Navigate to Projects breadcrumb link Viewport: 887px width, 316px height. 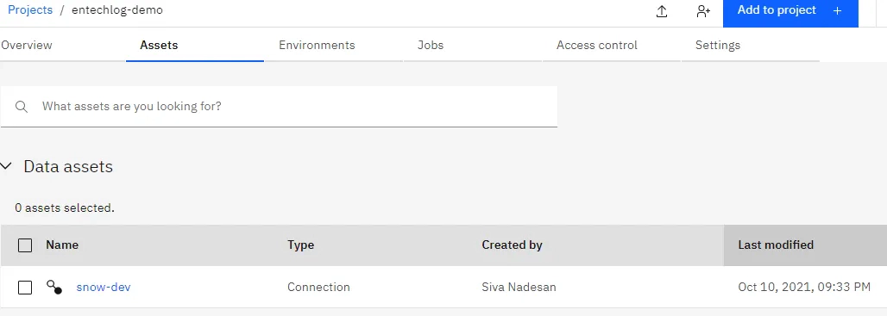pyautogui.click(x=30, y=10)
